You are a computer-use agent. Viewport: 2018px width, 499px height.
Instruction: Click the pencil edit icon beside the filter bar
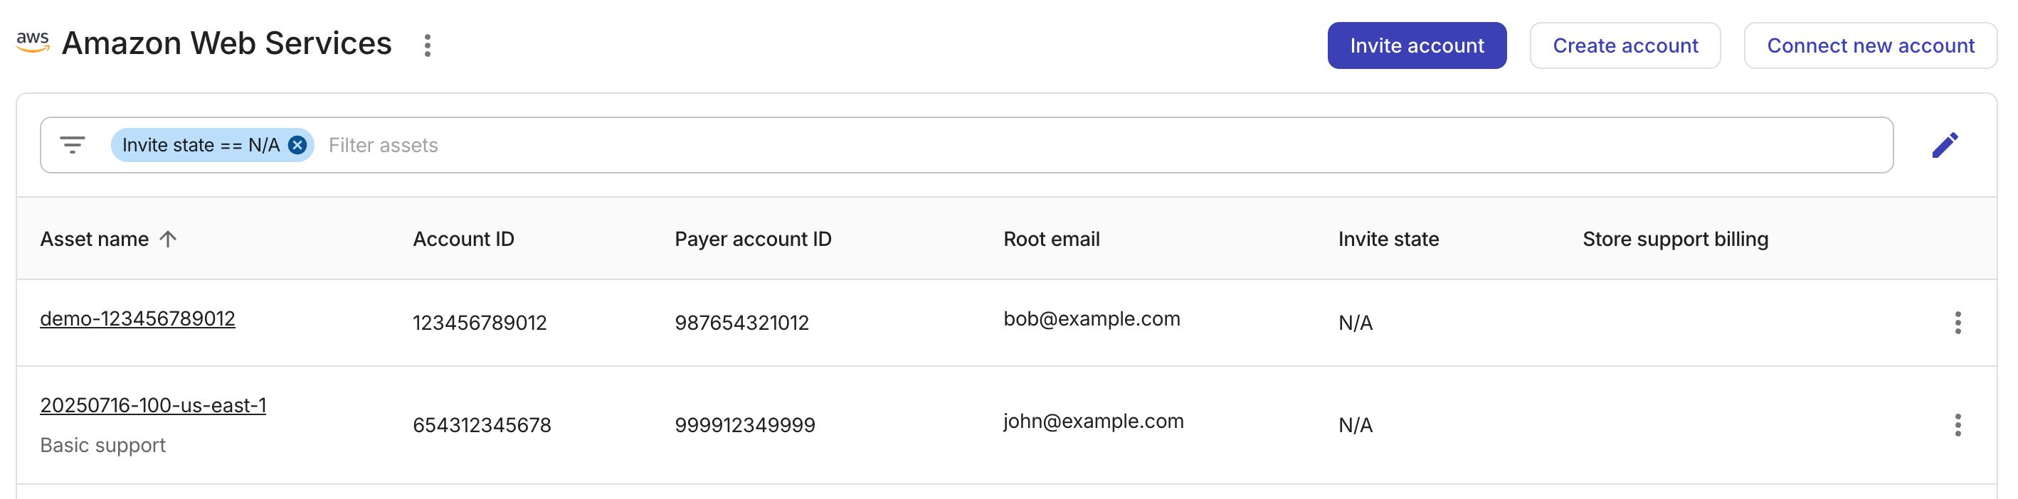pos(1946,146)
